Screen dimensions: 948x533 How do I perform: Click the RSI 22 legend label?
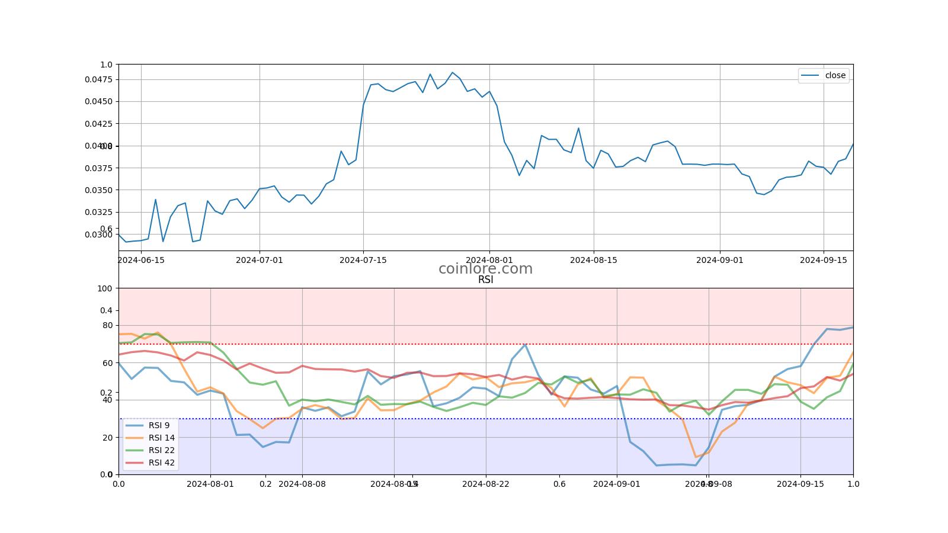162,450
